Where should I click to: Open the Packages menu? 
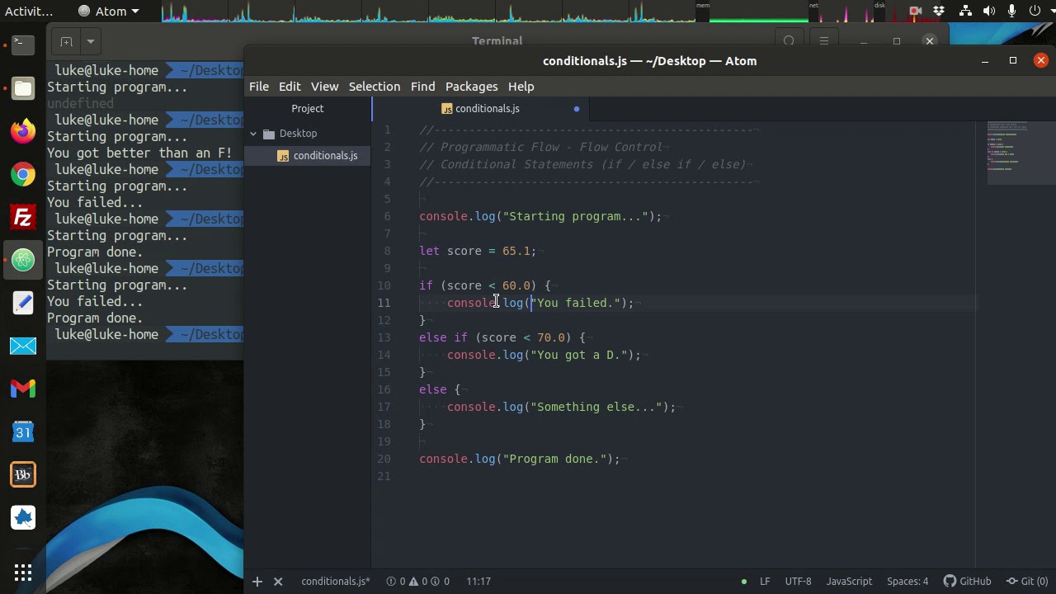pos(472,87)
